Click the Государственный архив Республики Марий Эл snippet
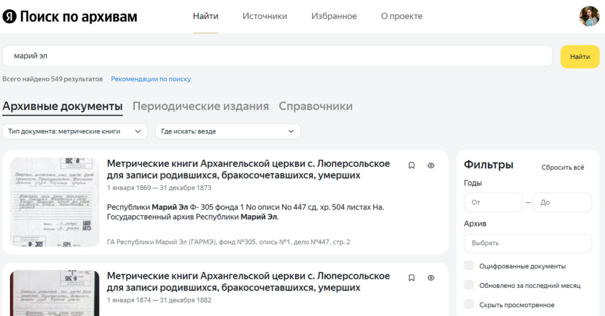This screenshot has width=605, height=316. tap(193, 217)
